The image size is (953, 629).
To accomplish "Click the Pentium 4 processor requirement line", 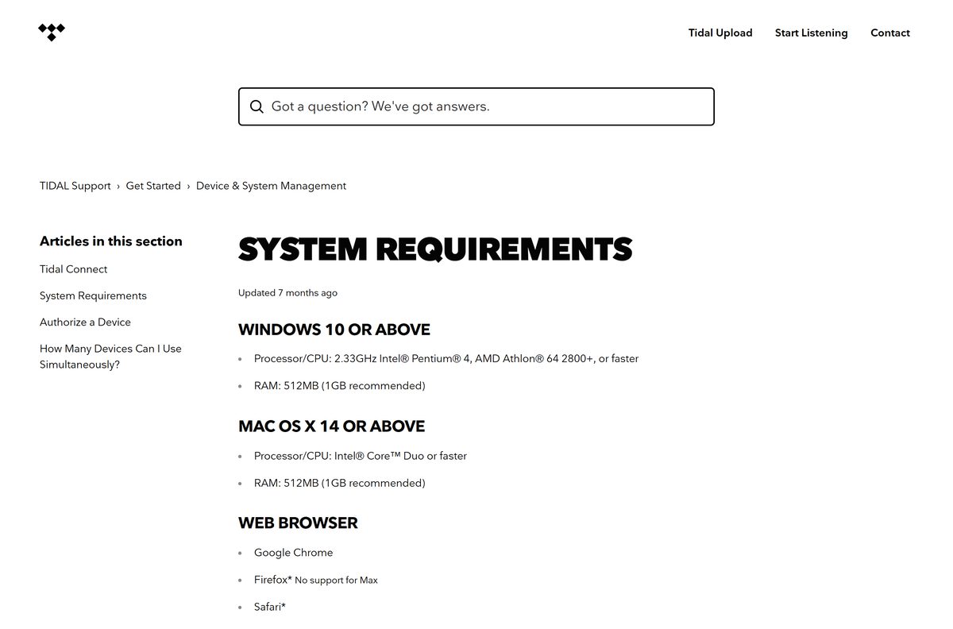I will coord(446,359).
